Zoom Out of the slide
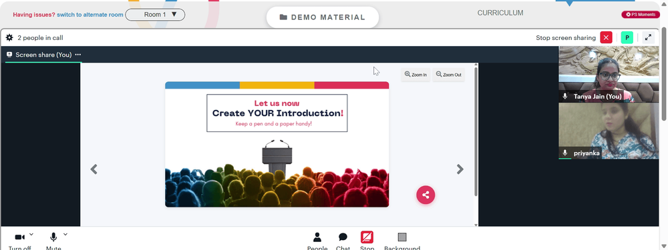This screenshot has height=250, width=668. [449, 75]
